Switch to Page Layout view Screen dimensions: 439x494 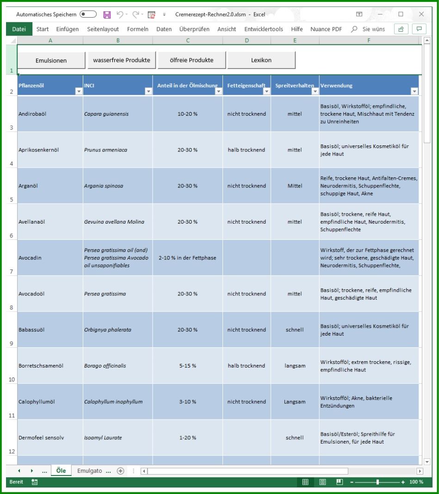322,482
